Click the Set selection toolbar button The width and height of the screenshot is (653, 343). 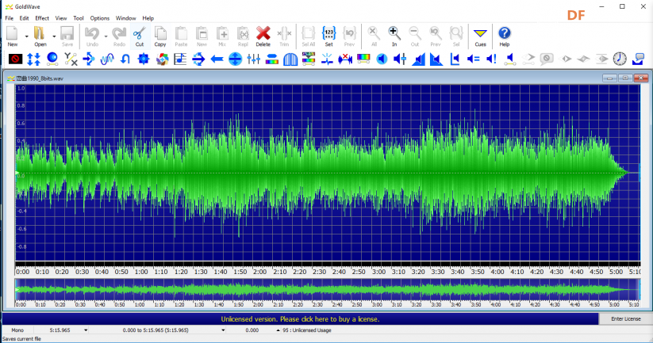(x=328, y=36)
